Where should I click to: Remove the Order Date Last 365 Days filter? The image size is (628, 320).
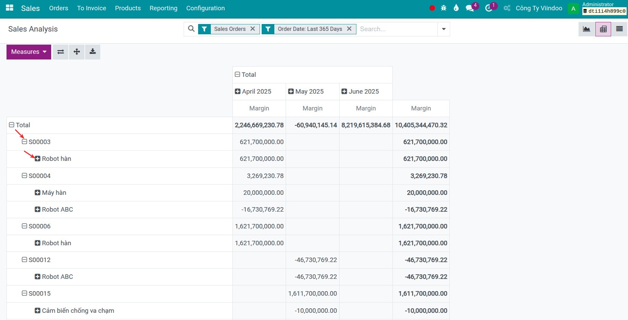coord(349,29)
